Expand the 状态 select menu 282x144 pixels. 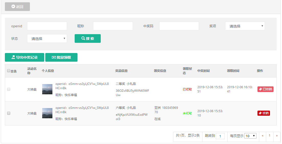[x=47, y=38]
